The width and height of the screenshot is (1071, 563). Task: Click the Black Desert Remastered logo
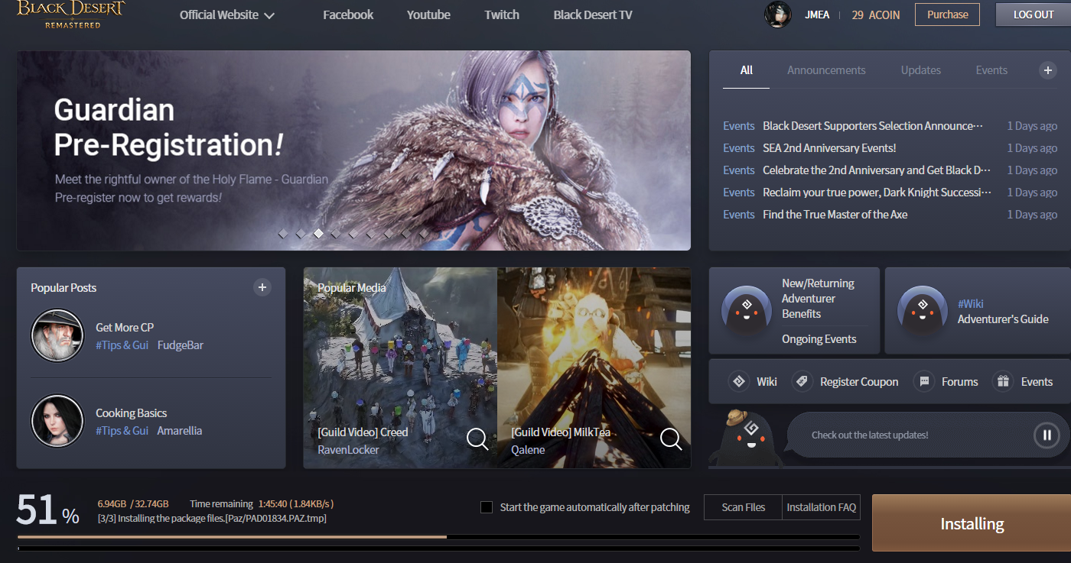(70, 14)
